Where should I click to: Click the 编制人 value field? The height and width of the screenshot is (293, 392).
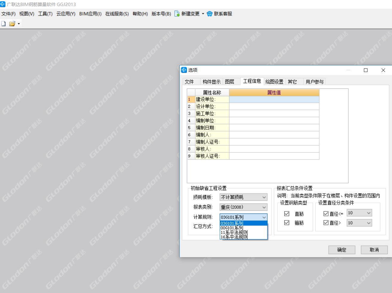tap(274, 135)
